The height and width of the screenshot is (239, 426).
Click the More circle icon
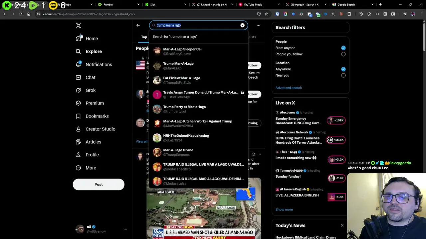[78, 168]
